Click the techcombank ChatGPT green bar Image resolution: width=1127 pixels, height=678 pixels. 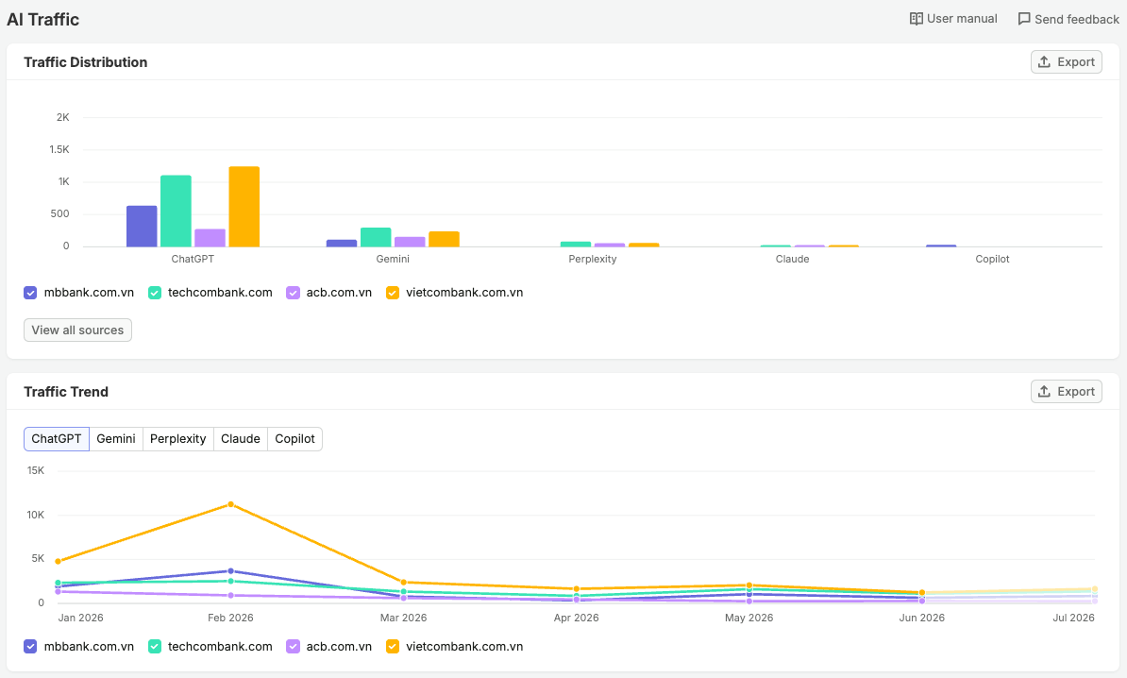pos(177,212)
